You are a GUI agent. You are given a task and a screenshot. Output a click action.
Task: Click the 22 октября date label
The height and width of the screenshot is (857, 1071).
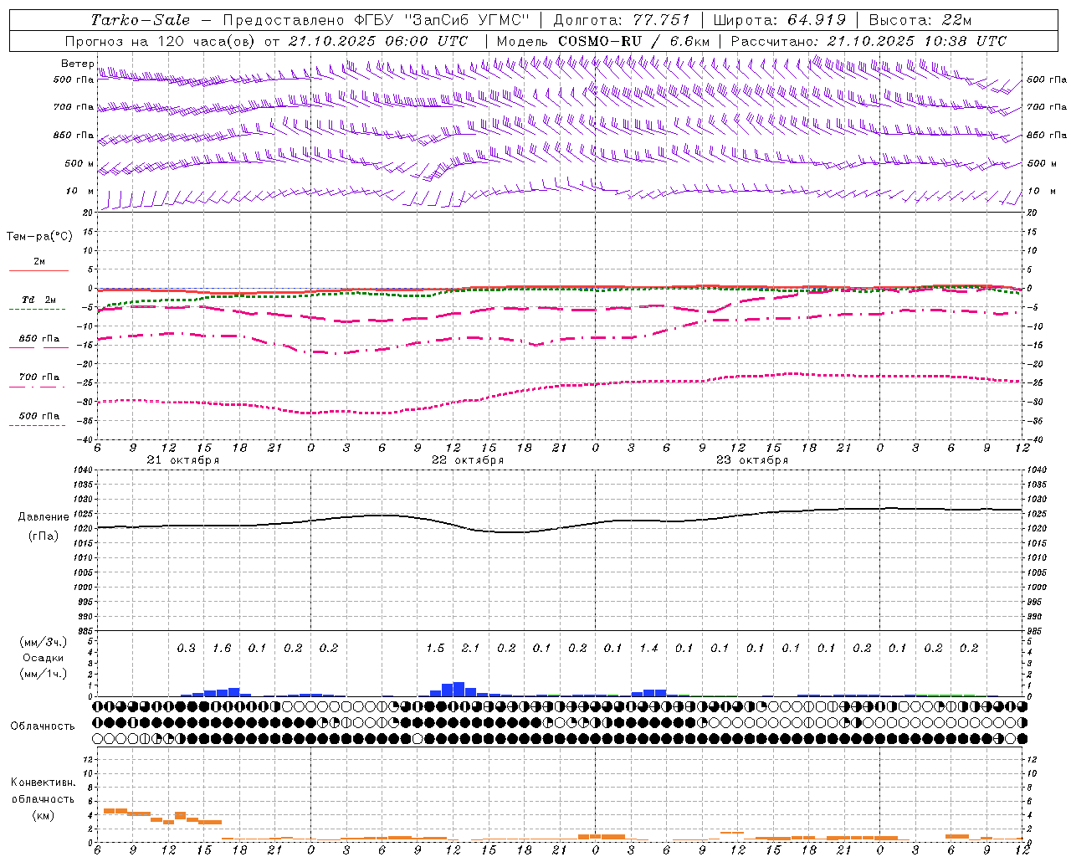pos(468,460)
